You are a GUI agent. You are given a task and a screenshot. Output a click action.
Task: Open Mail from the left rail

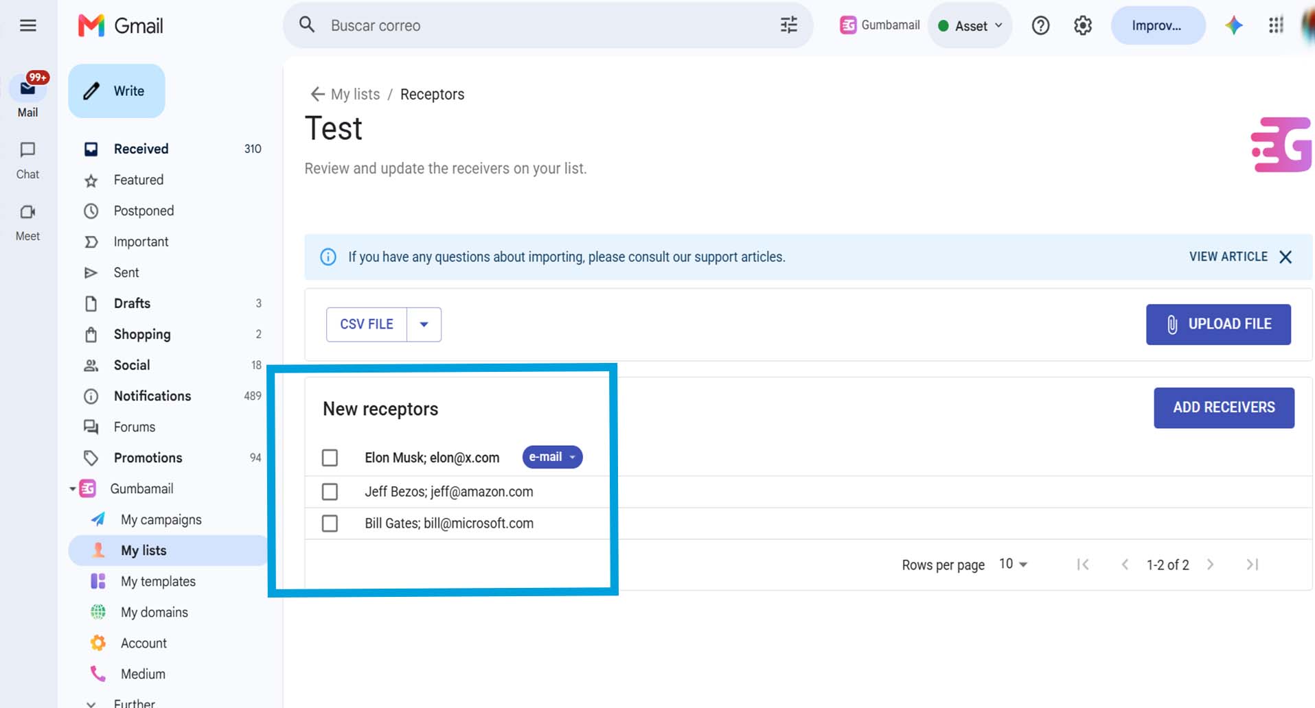coord(27,95)
